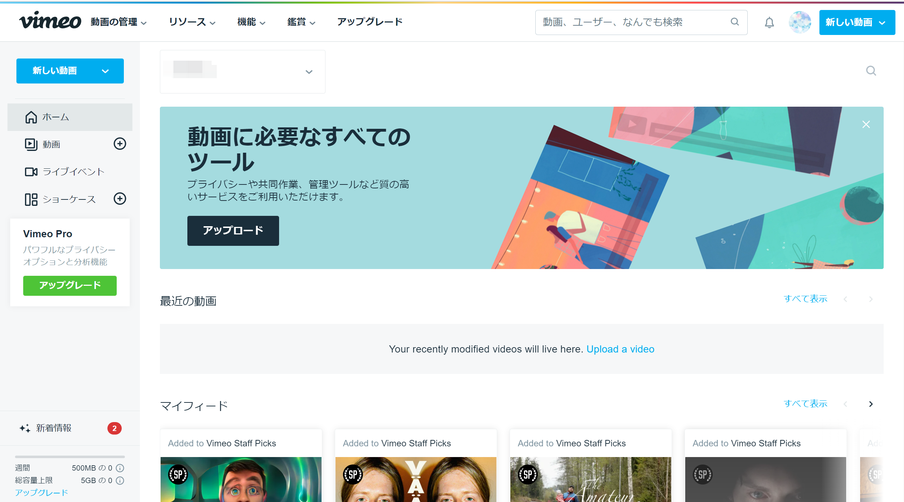Click the アップグレード link below storage limits
Image resolution: width=904 pixels, height=502 pixels.
tap(41, 493)
